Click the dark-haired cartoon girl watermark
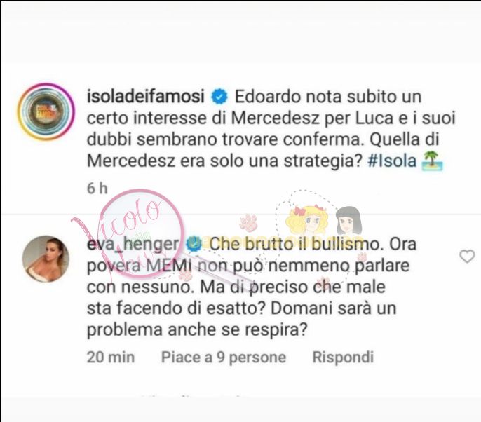The image size is (481, 422). (348, 221)
